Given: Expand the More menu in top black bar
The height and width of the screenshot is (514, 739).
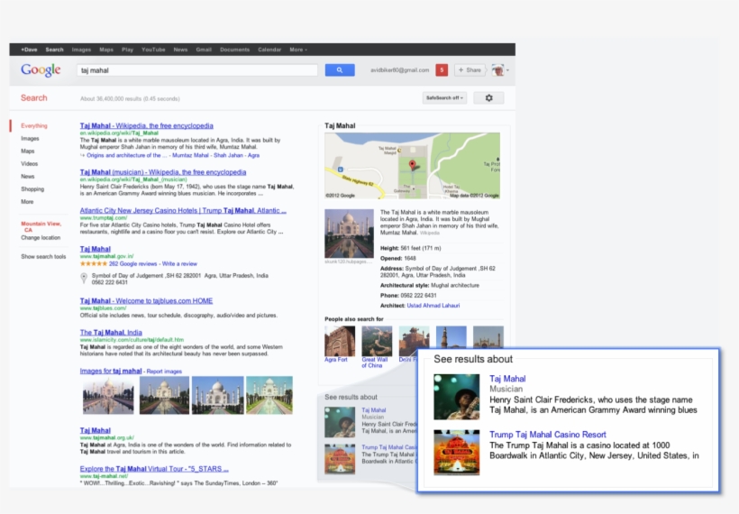Looking at the screenshot, I should [x=298, y=50].
